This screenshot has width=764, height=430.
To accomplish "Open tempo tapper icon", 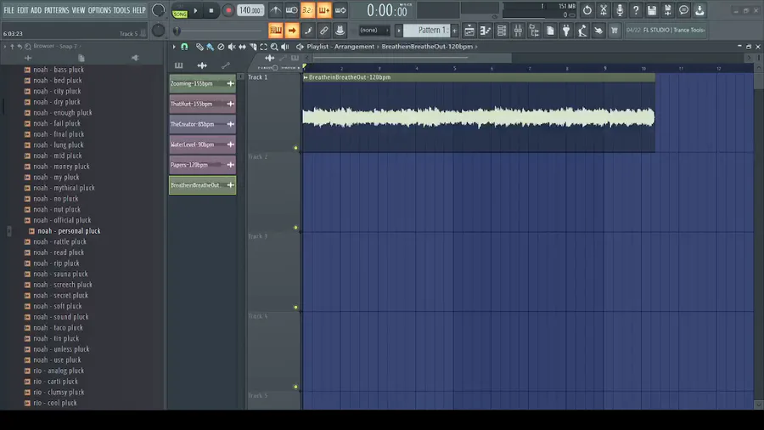I will point(582,31).
